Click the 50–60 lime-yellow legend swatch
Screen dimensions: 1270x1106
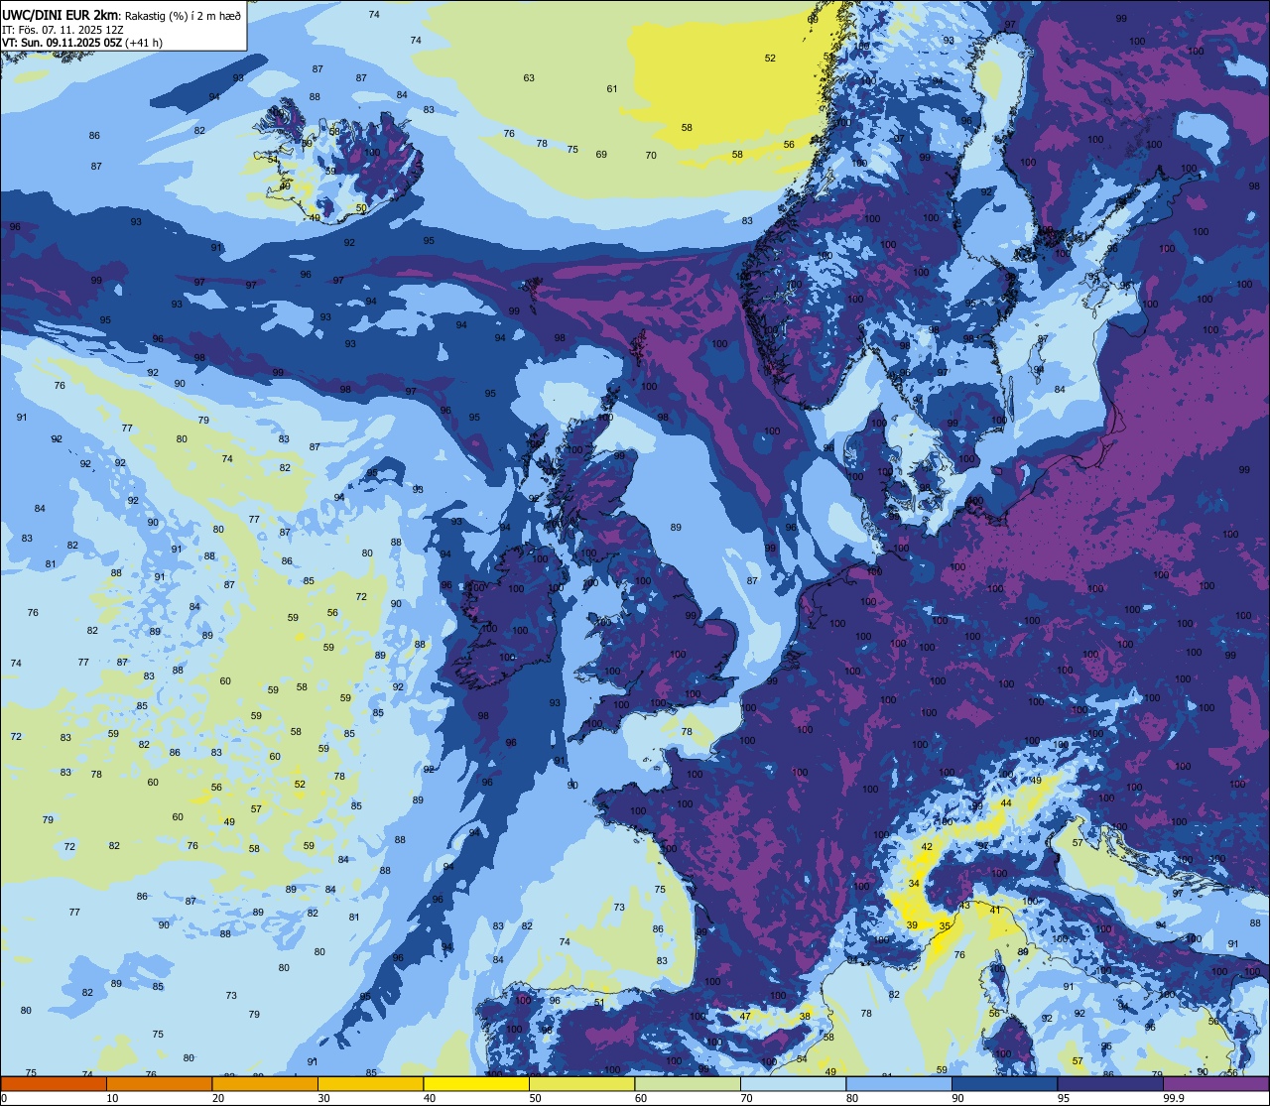pyautogui.click(x=581, y=1084)
